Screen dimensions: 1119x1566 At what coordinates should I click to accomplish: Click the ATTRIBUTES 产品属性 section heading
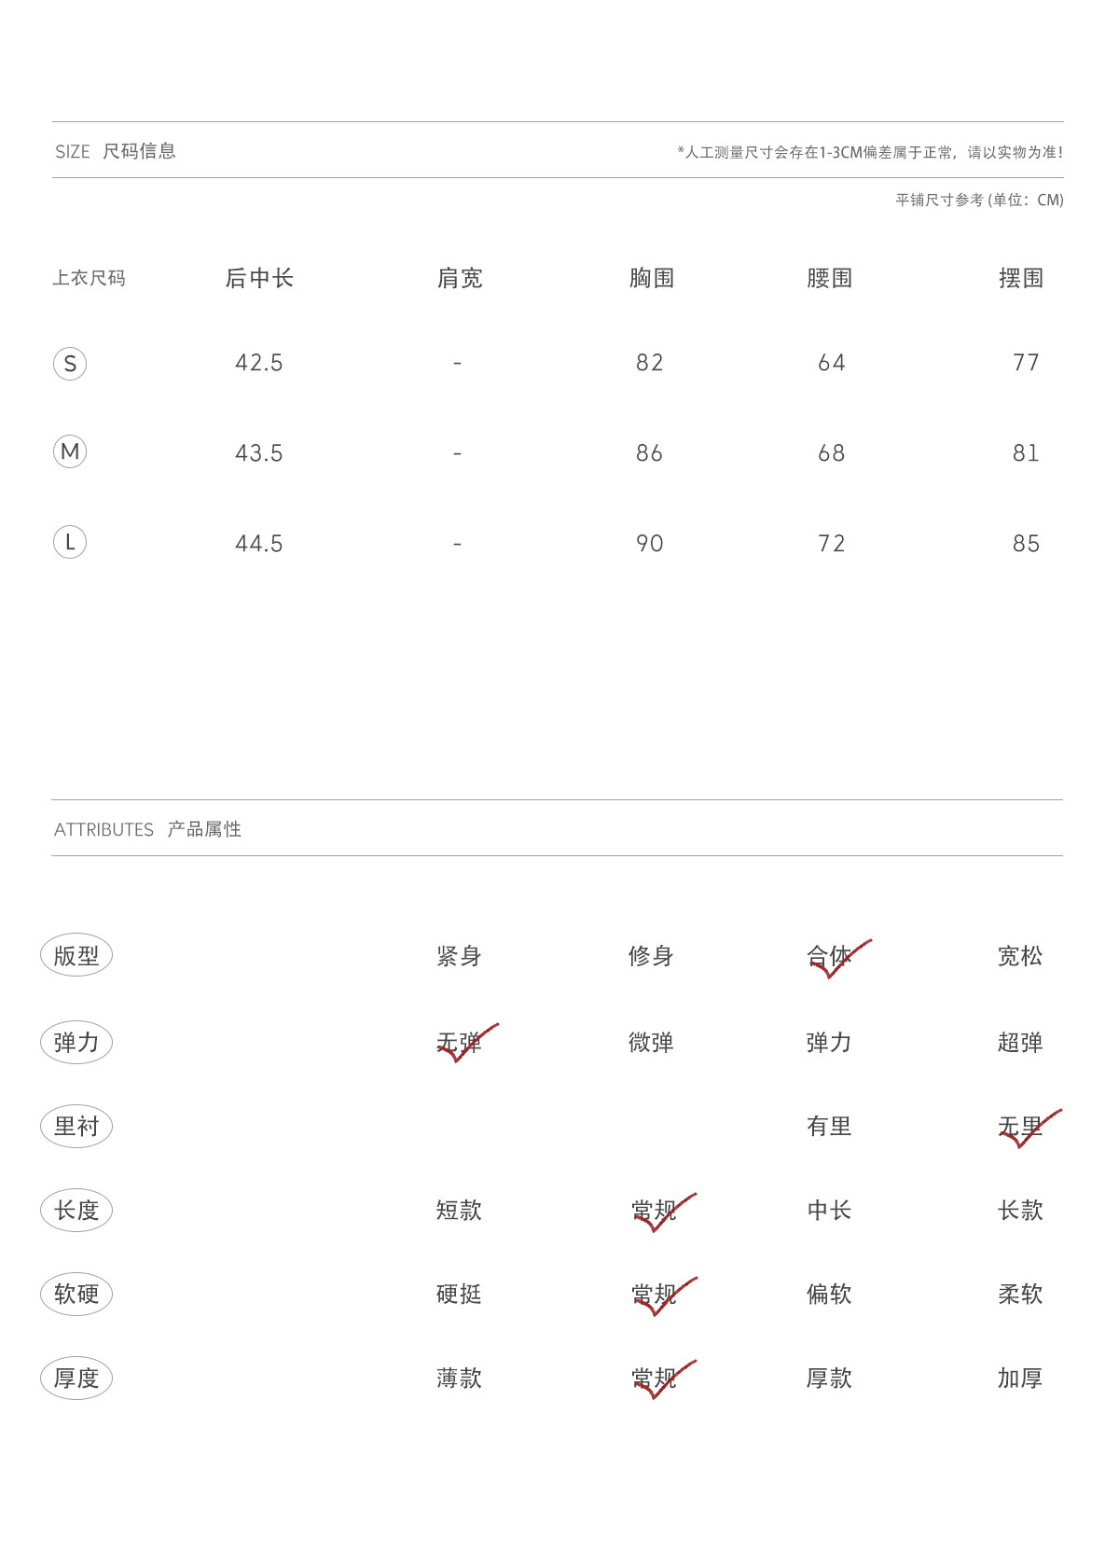point(147,829)
